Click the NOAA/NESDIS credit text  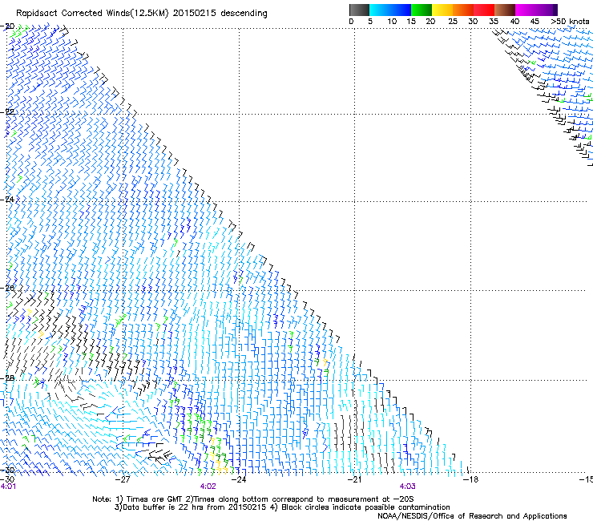pos(472,516)
